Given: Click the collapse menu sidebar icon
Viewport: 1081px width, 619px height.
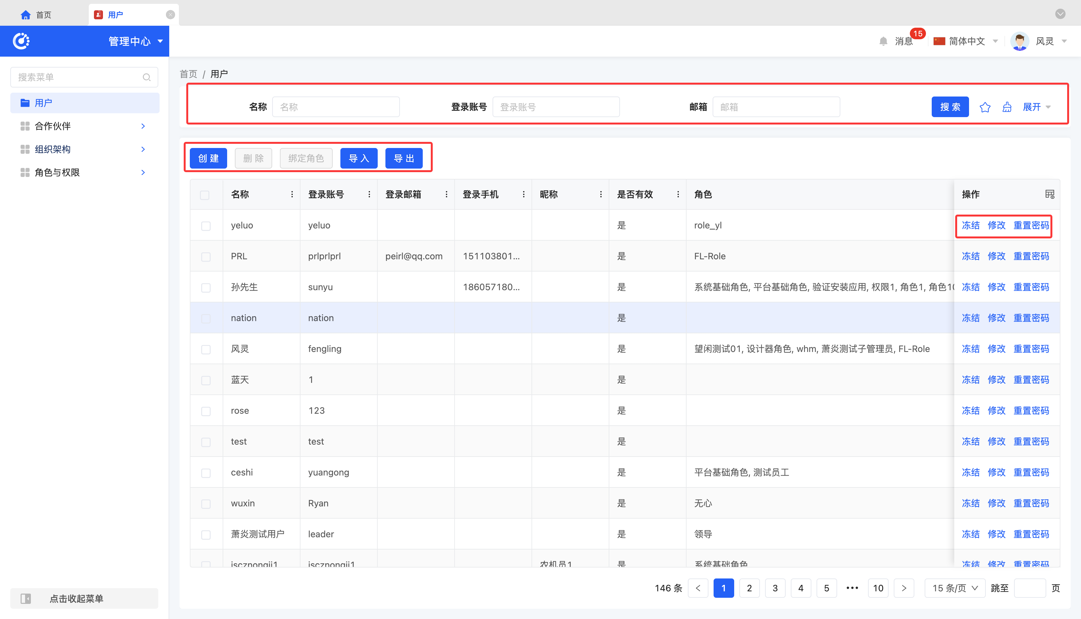Looking at the screenshot, I should [25, 599].
